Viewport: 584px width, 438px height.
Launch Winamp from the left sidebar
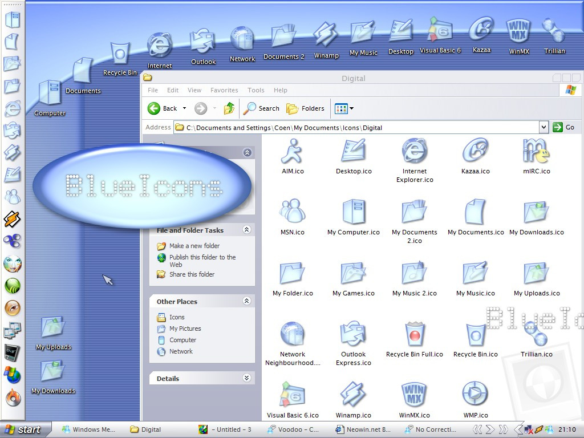[x=13, y=219]
